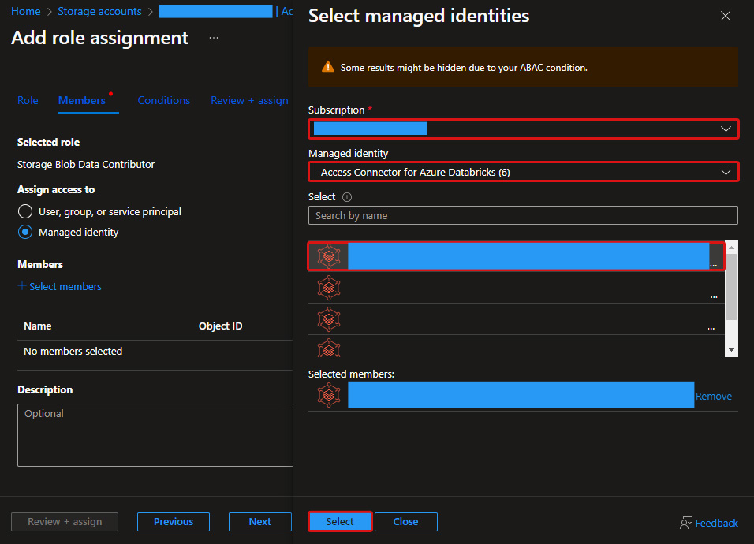This screenshot has width=754, height=544.
Task: Switch to the Role tab
Action: [x=28, y=100]
